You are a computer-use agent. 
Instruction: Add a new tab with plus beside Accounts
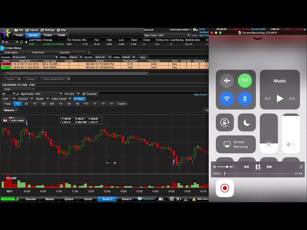click(89, 52)
